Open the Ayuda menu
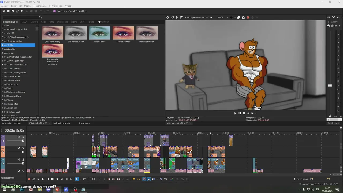Image resolution: width=343 pixels, height=193 pixels. point(68,6)
